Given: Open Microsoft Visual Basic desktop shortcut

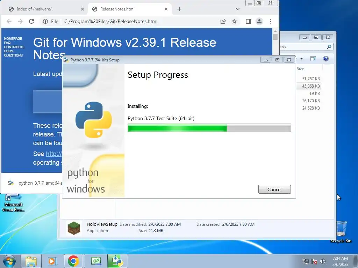Looking at the screenshot, I should 13,203.
